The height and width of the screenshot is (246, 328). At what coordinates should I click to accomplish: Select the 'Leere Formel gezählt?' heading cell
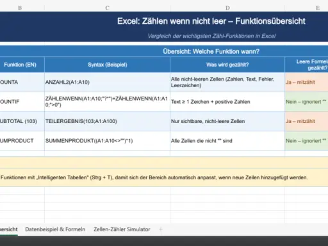pyautogui.click(x=306, y=65)
